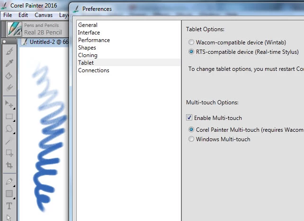Click the Corel Painter 2016 title icon
Screen dimensions: 304x221
4,5
